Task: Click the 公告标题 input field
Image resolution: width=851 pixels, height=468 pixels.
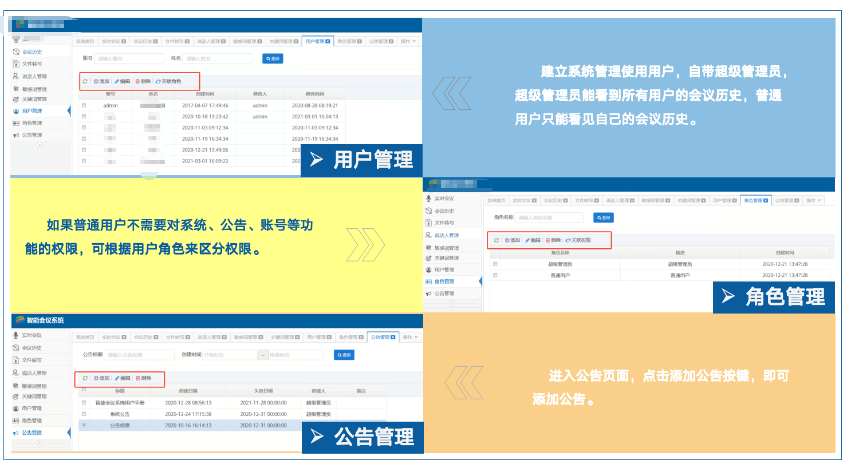Action: (x=140, y=354)
